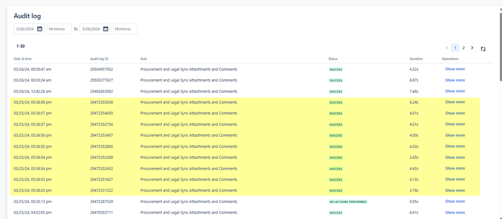Click the end date field after To
The height and width of the screenshot is (219, 502).
[95, 29]
